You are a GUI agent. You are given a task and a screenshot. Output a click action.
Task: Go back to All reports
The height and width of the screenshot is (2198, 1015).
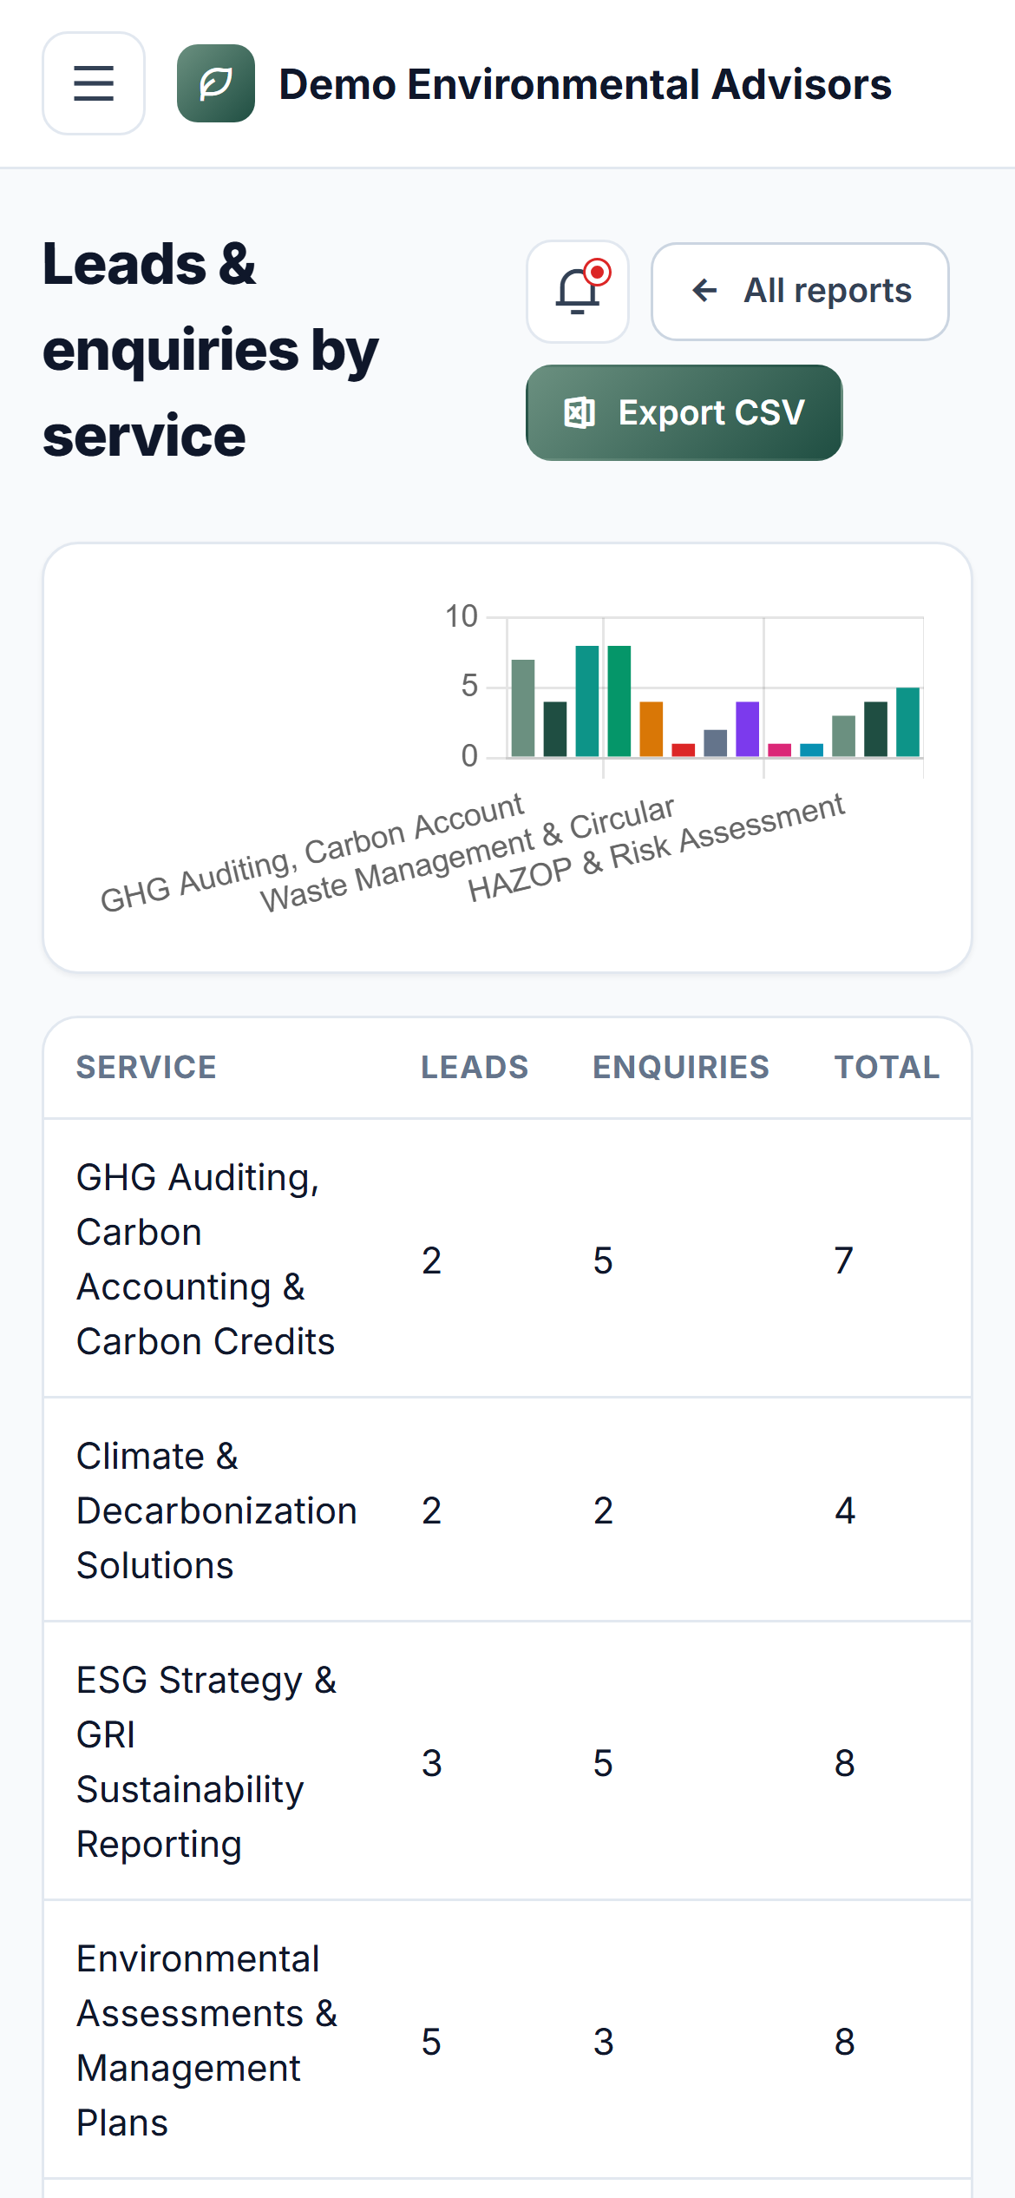tap(800, 292)
